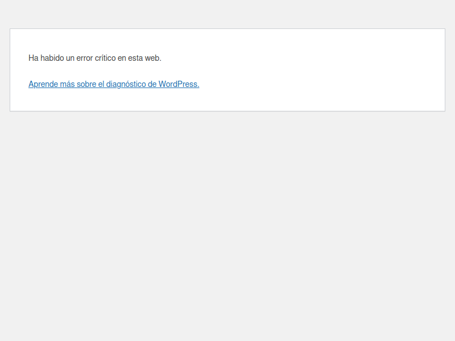This screenshot has height=341, width=455.
Task: Click the word 'sobre' in the link
Action: click(86, 84)
